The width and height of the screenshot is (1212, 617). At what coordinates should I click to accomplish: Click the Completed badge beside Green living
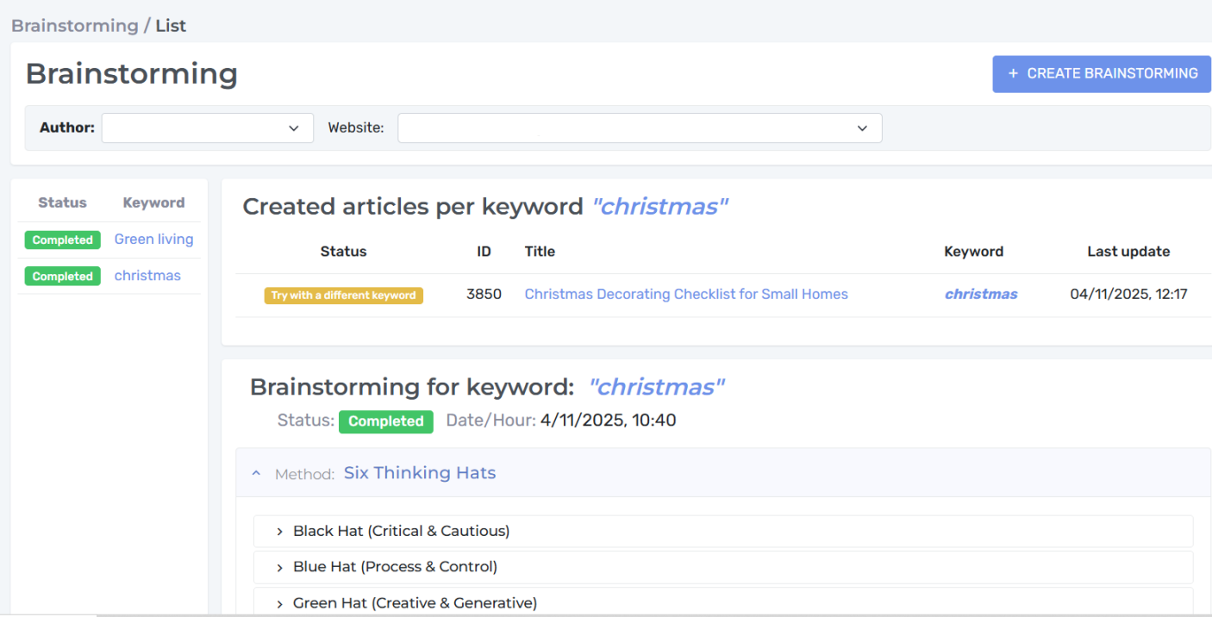(x=62, y=240)
